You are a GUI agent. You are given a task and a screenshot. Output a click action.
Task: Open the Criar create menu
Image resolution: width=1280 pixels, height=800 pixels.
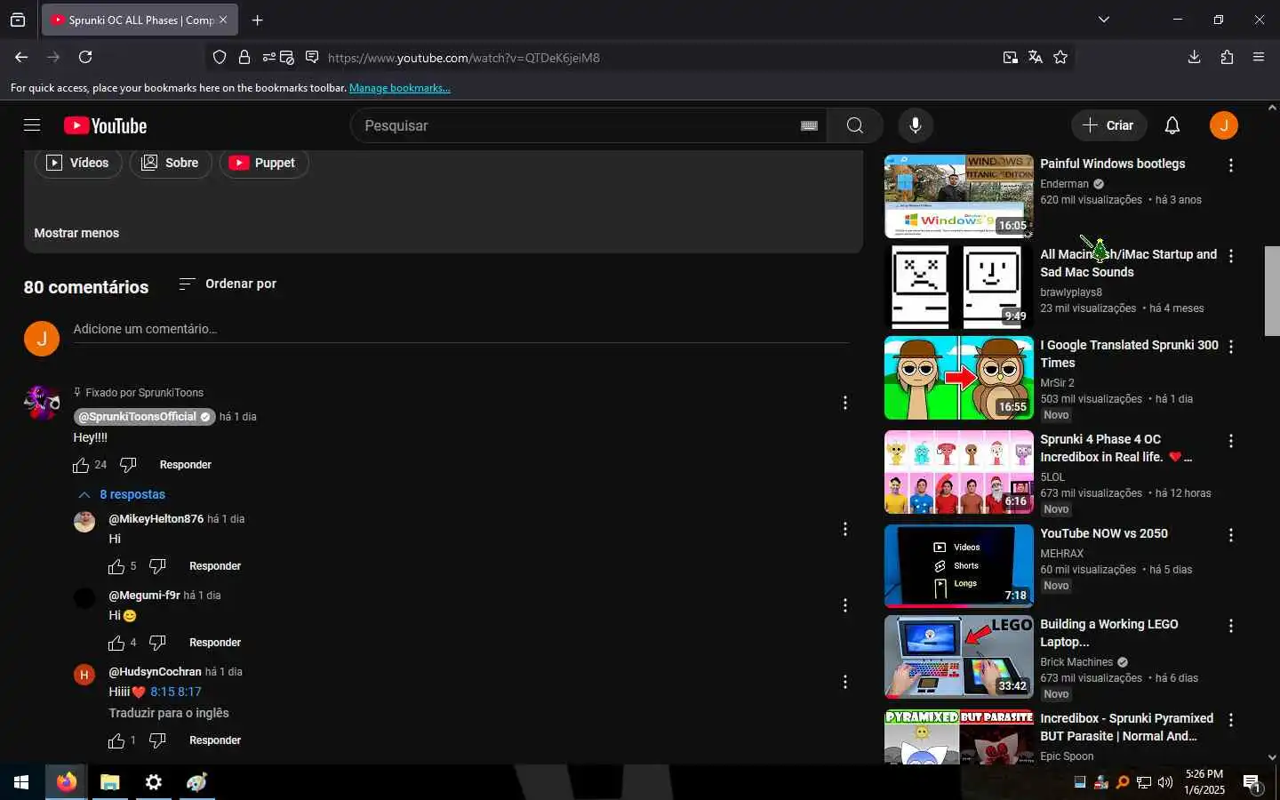click(1108, 125)
